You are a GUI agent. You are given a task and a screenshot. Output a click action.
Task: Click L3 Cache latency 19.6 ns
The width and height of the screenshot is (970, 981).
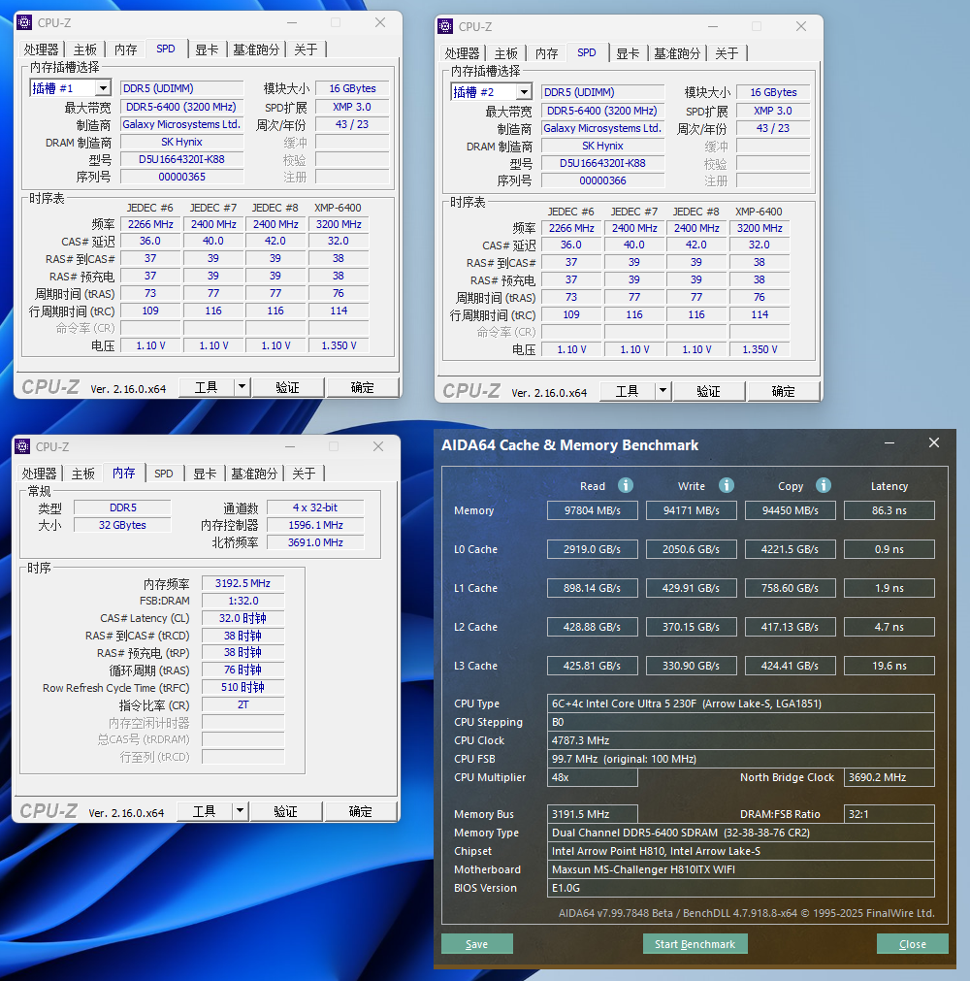click(889, 666)
